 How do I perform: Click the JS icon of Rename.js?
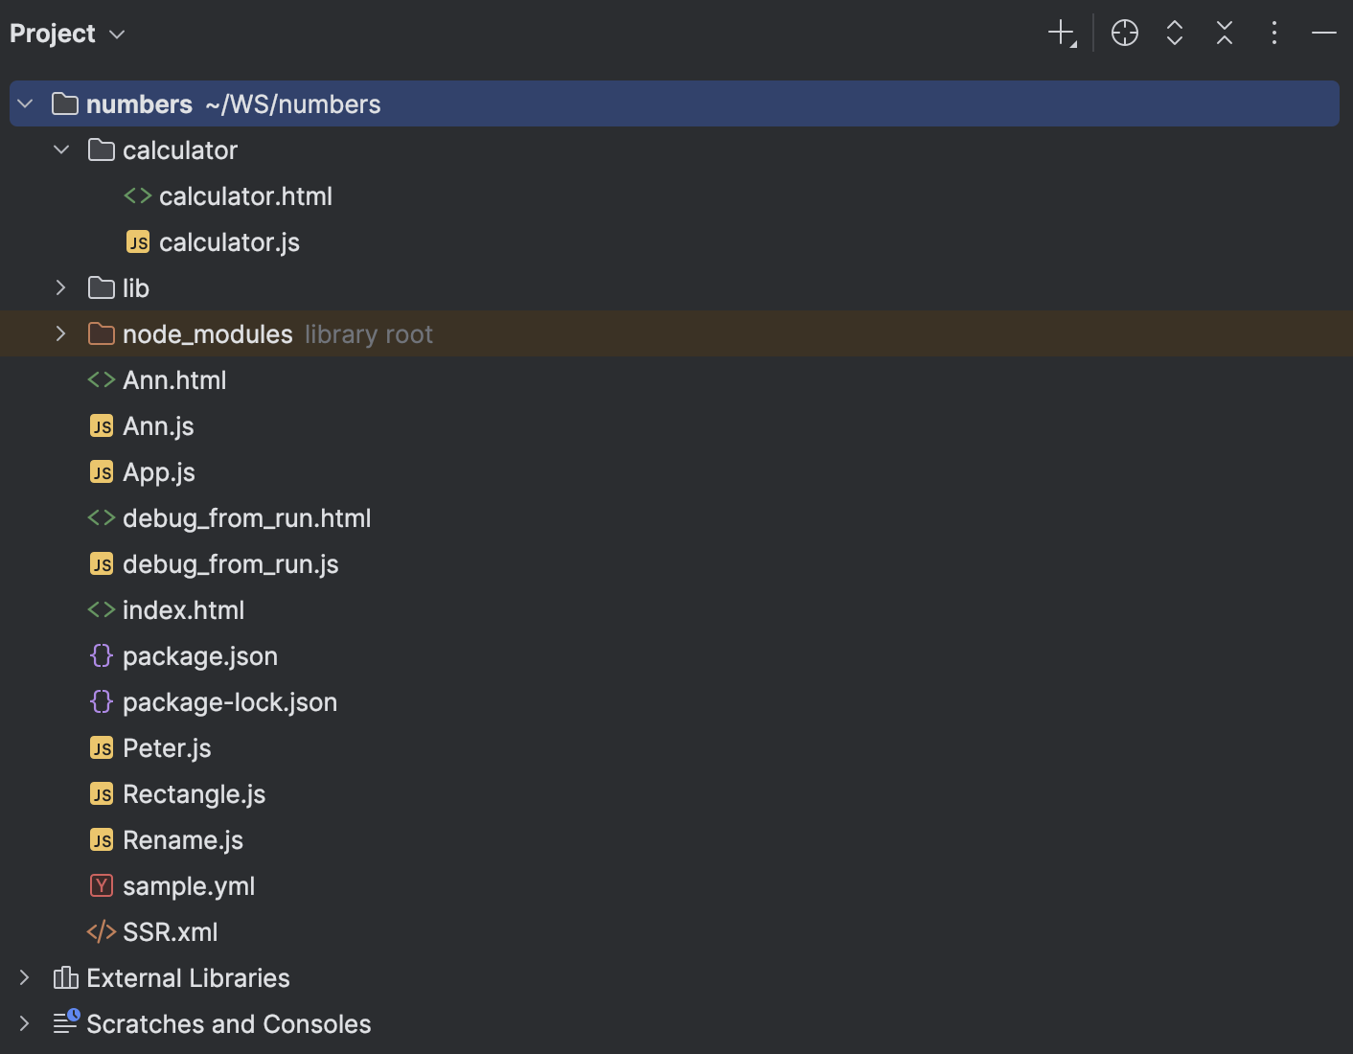[102, 839]
